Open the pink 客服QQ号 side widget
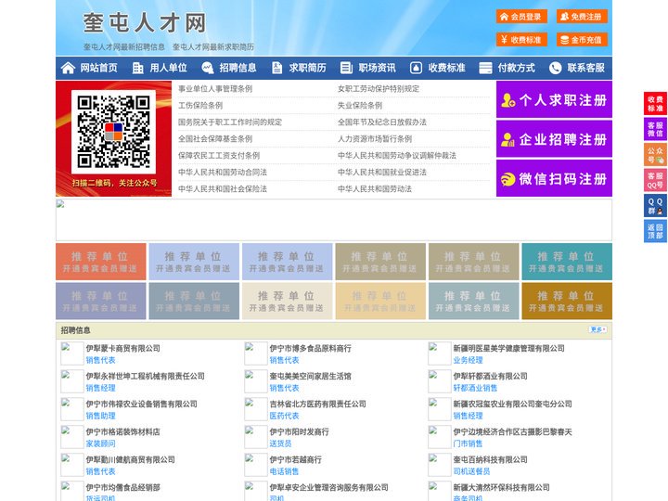 pyautogui.click(x=655, y=180)
